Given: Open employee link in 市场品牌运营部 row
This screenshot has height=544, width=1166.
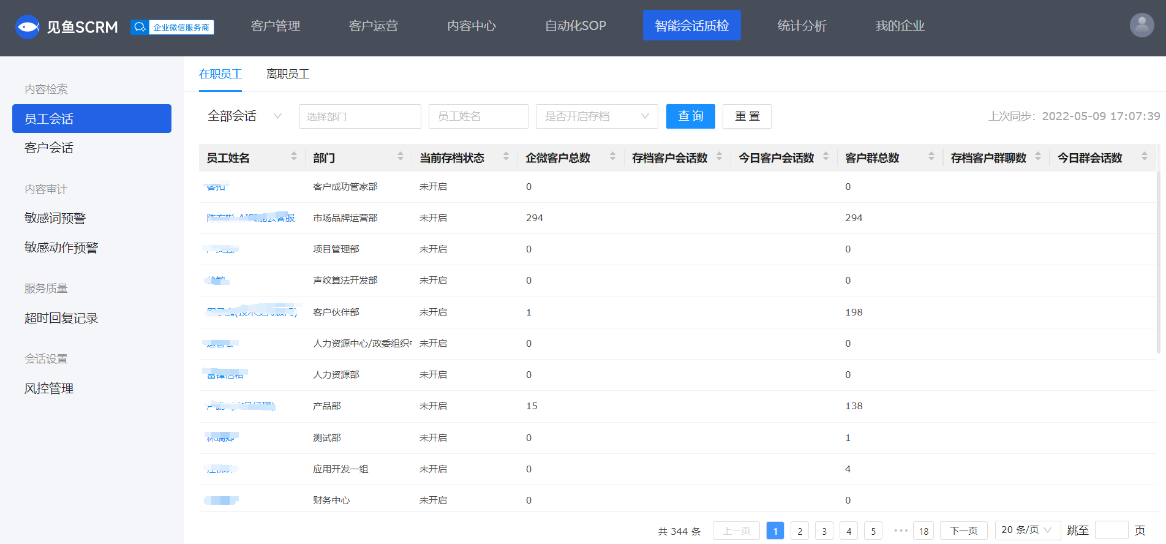Looking at the screenshot, I should [x=250, y=217].
